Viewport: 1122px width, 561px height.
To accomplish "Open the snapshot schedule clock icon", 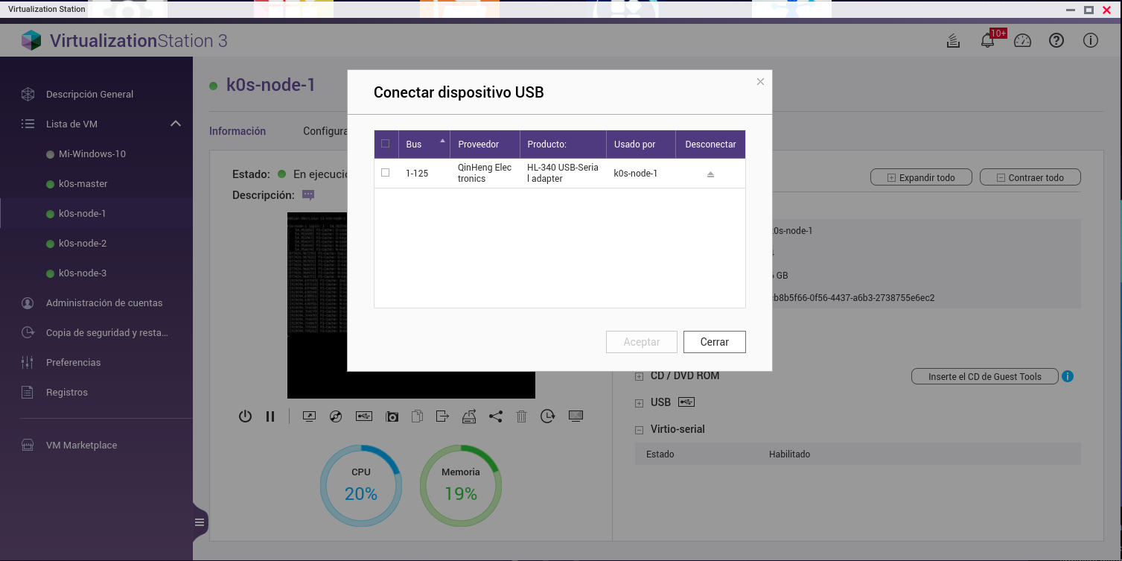I will tap(547, 416).
